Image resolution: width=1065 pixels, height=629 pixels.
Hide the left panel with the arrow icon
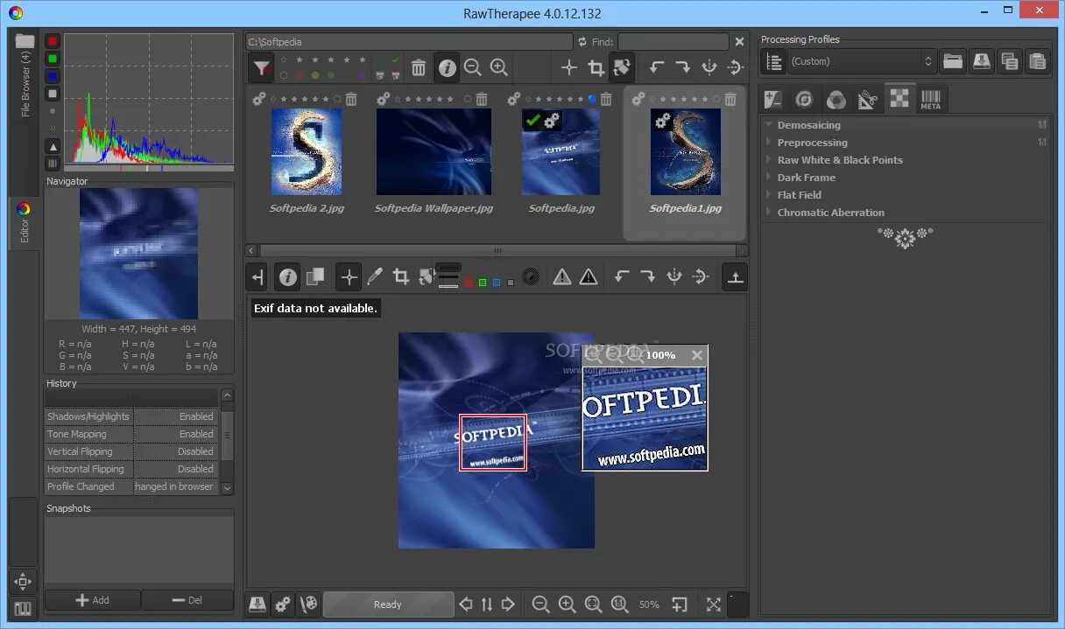pyautogui.click(x=257, y=276)
